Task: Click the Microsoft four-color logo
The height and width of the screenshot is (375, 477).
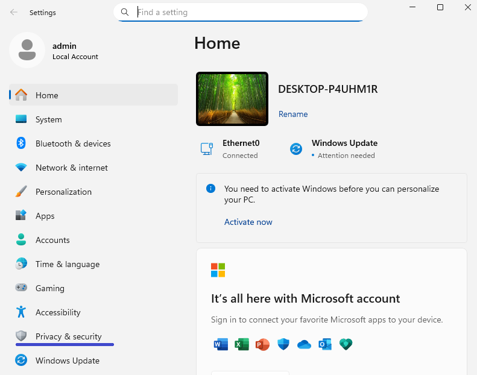Action: (218, 270)
